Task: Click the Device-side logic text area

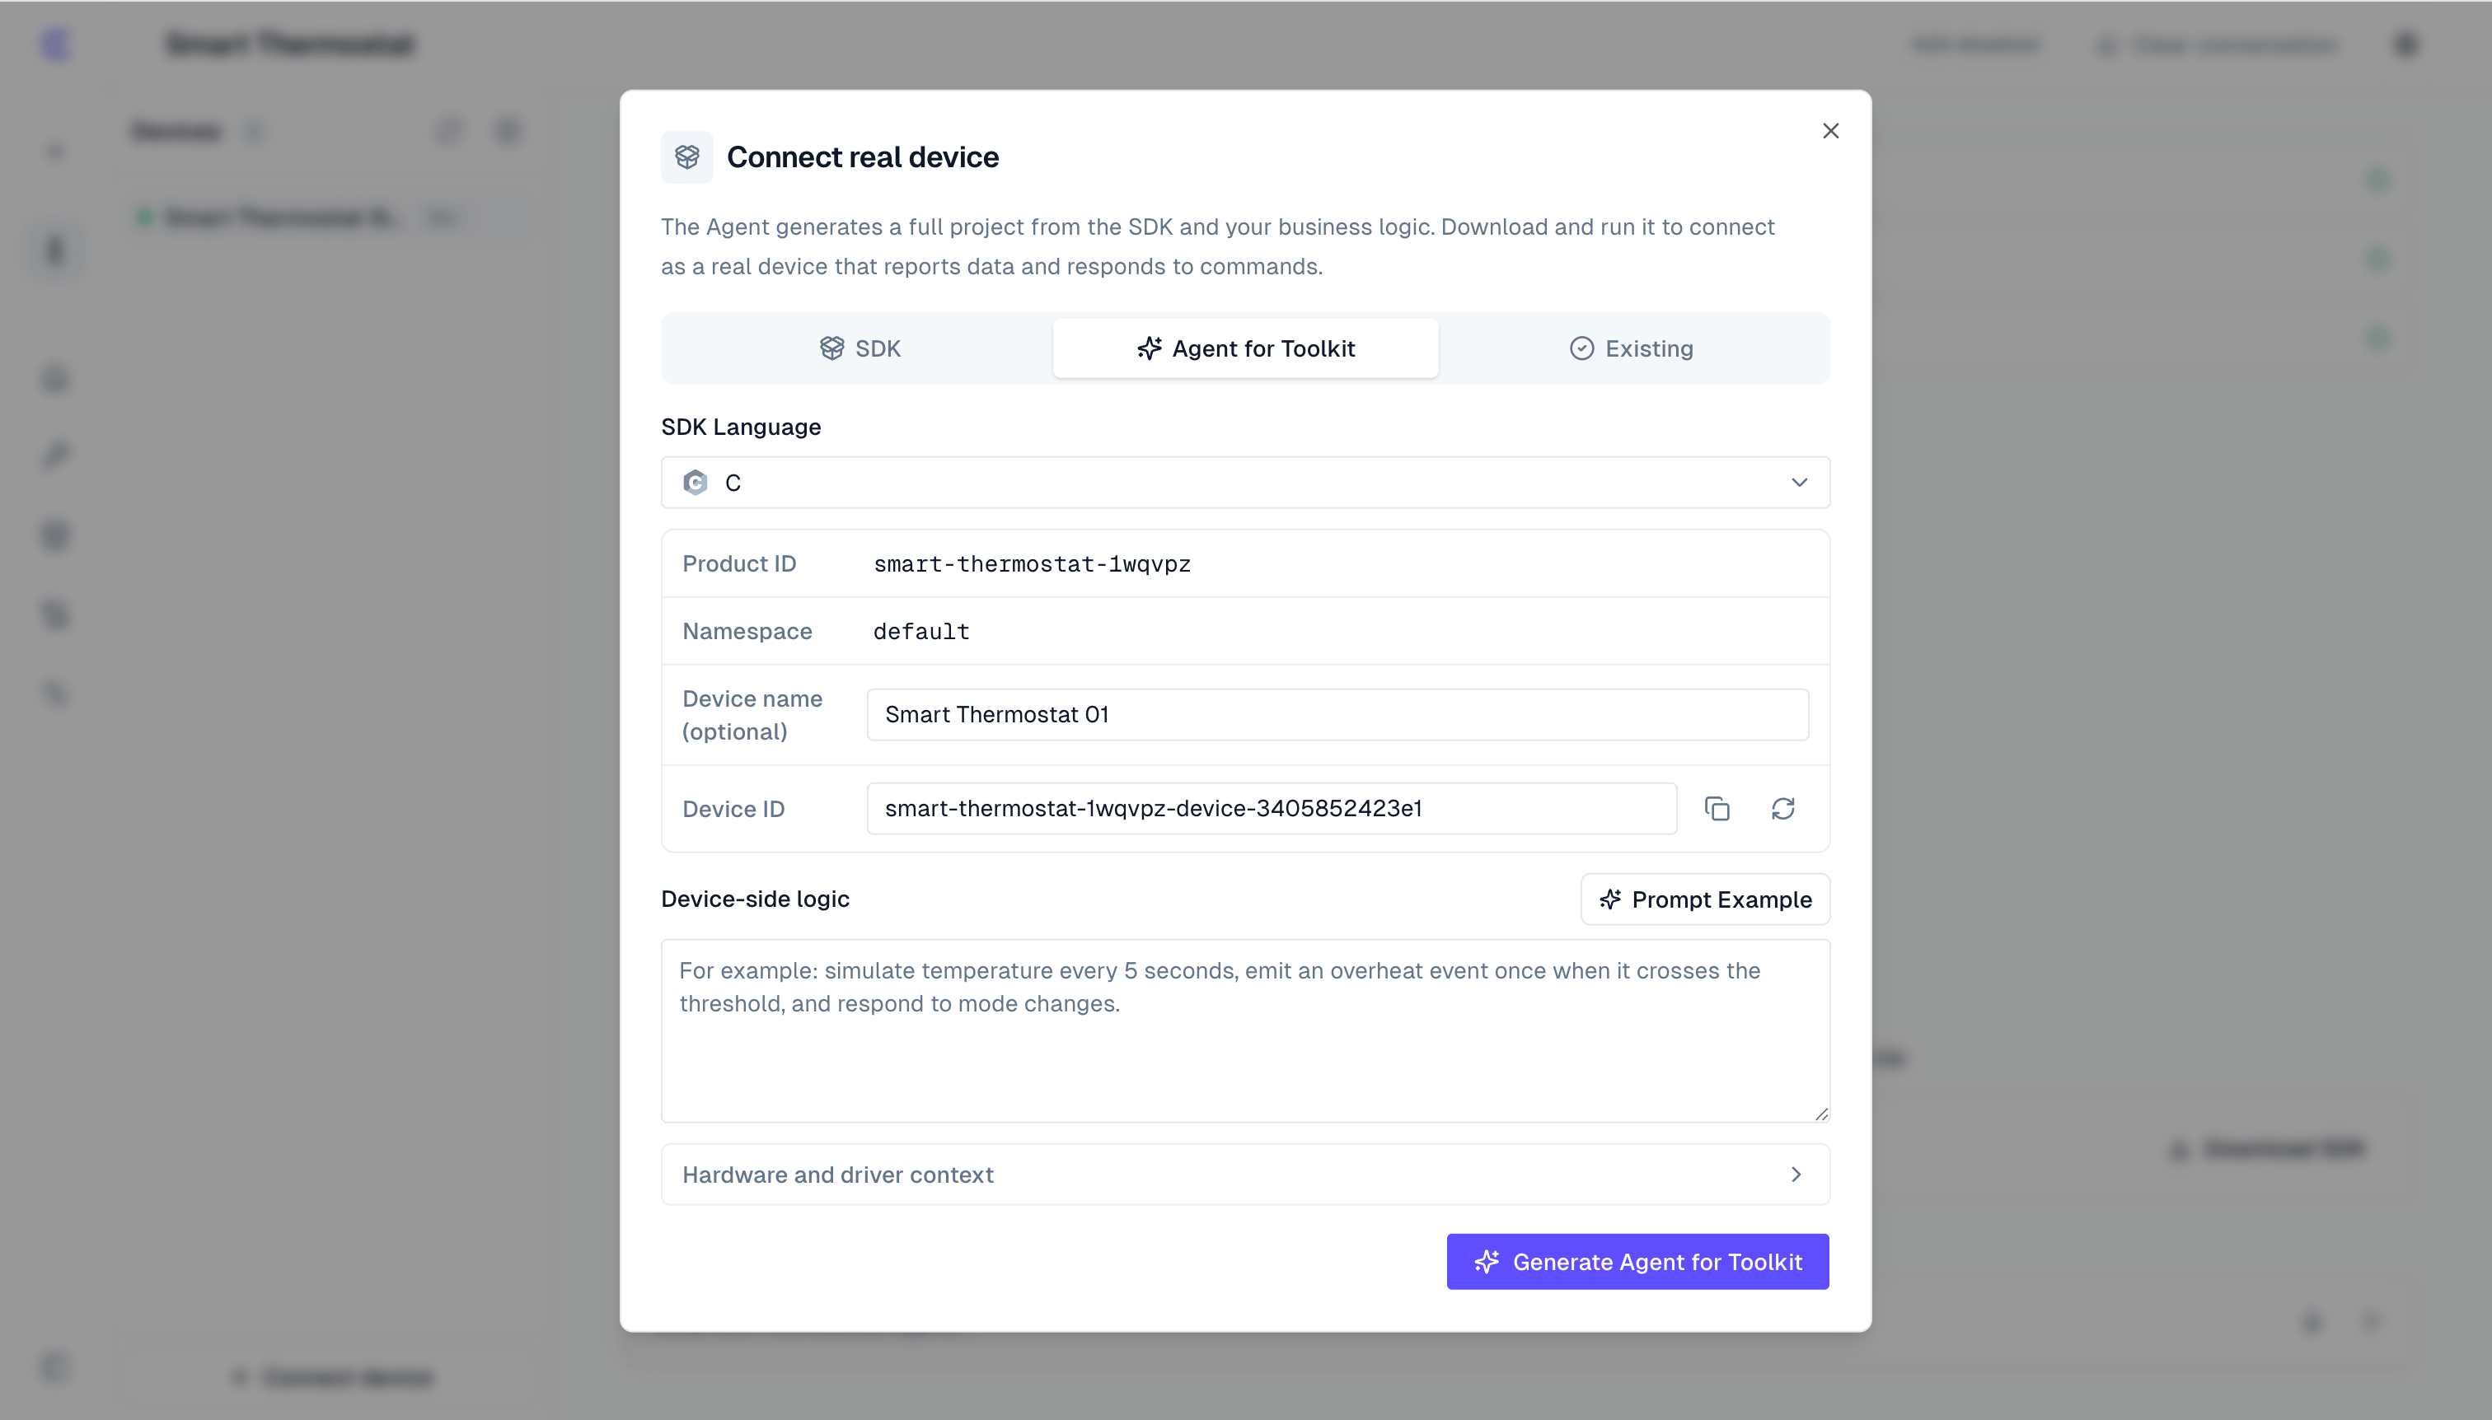Action: (x=1245, y=1031)
